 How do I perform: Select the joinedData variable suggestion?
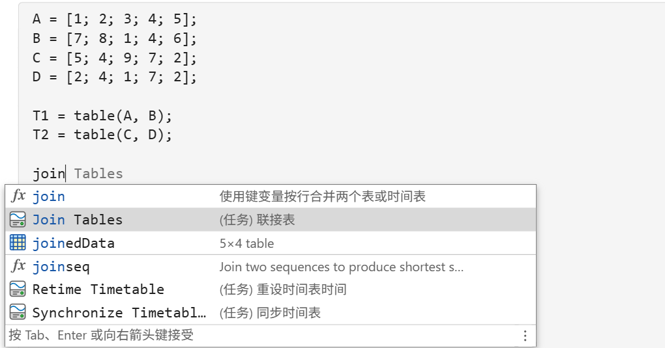point(271,243)
